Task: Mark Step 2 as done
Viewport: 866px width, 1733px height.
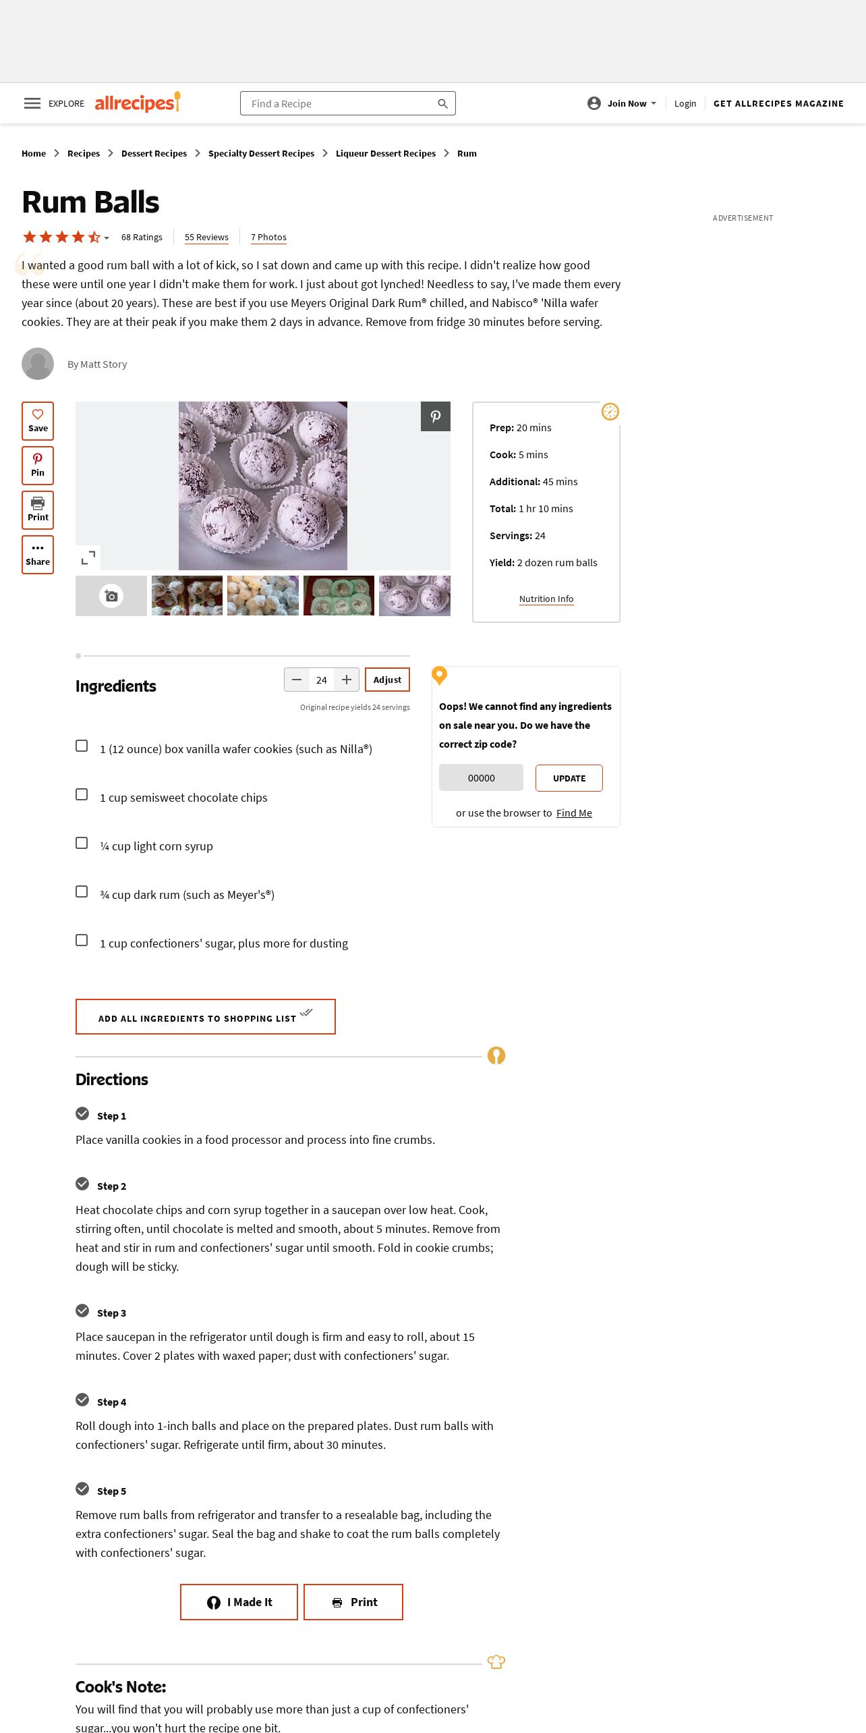Action: tap(82, 1184)
